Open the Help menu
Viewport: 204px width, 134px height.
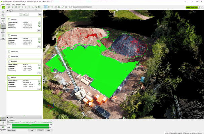coord(24,4)
